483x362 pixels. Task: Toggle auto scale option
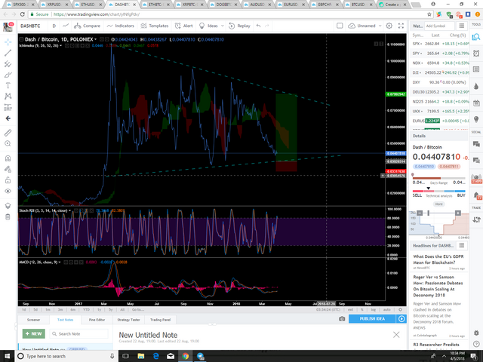coord(386,310)
